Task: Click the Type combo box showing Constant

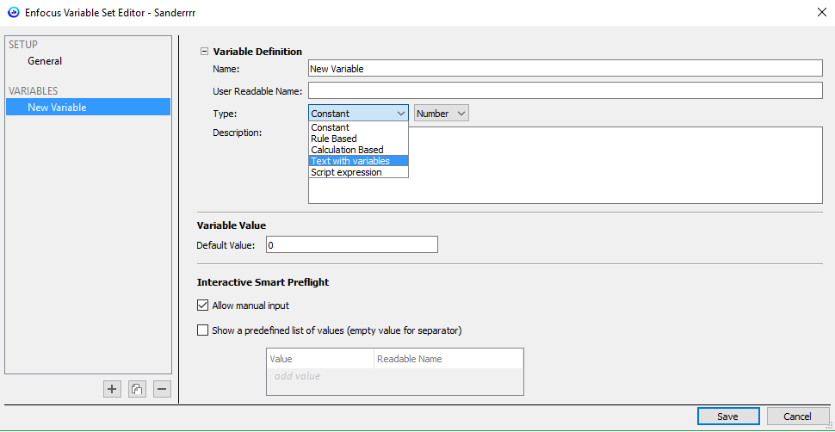Action: [x=358, y=114]
